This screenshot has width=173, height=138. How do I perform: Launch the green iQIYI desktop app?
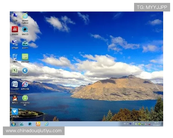tap(25, 57)
